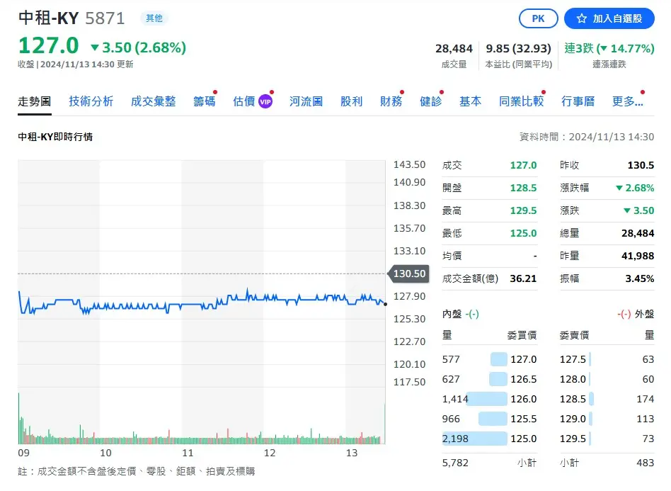Click the 本益比 (同業平均) value
Image resolution: width=671 pixels, height=491 pixels.
518,48
